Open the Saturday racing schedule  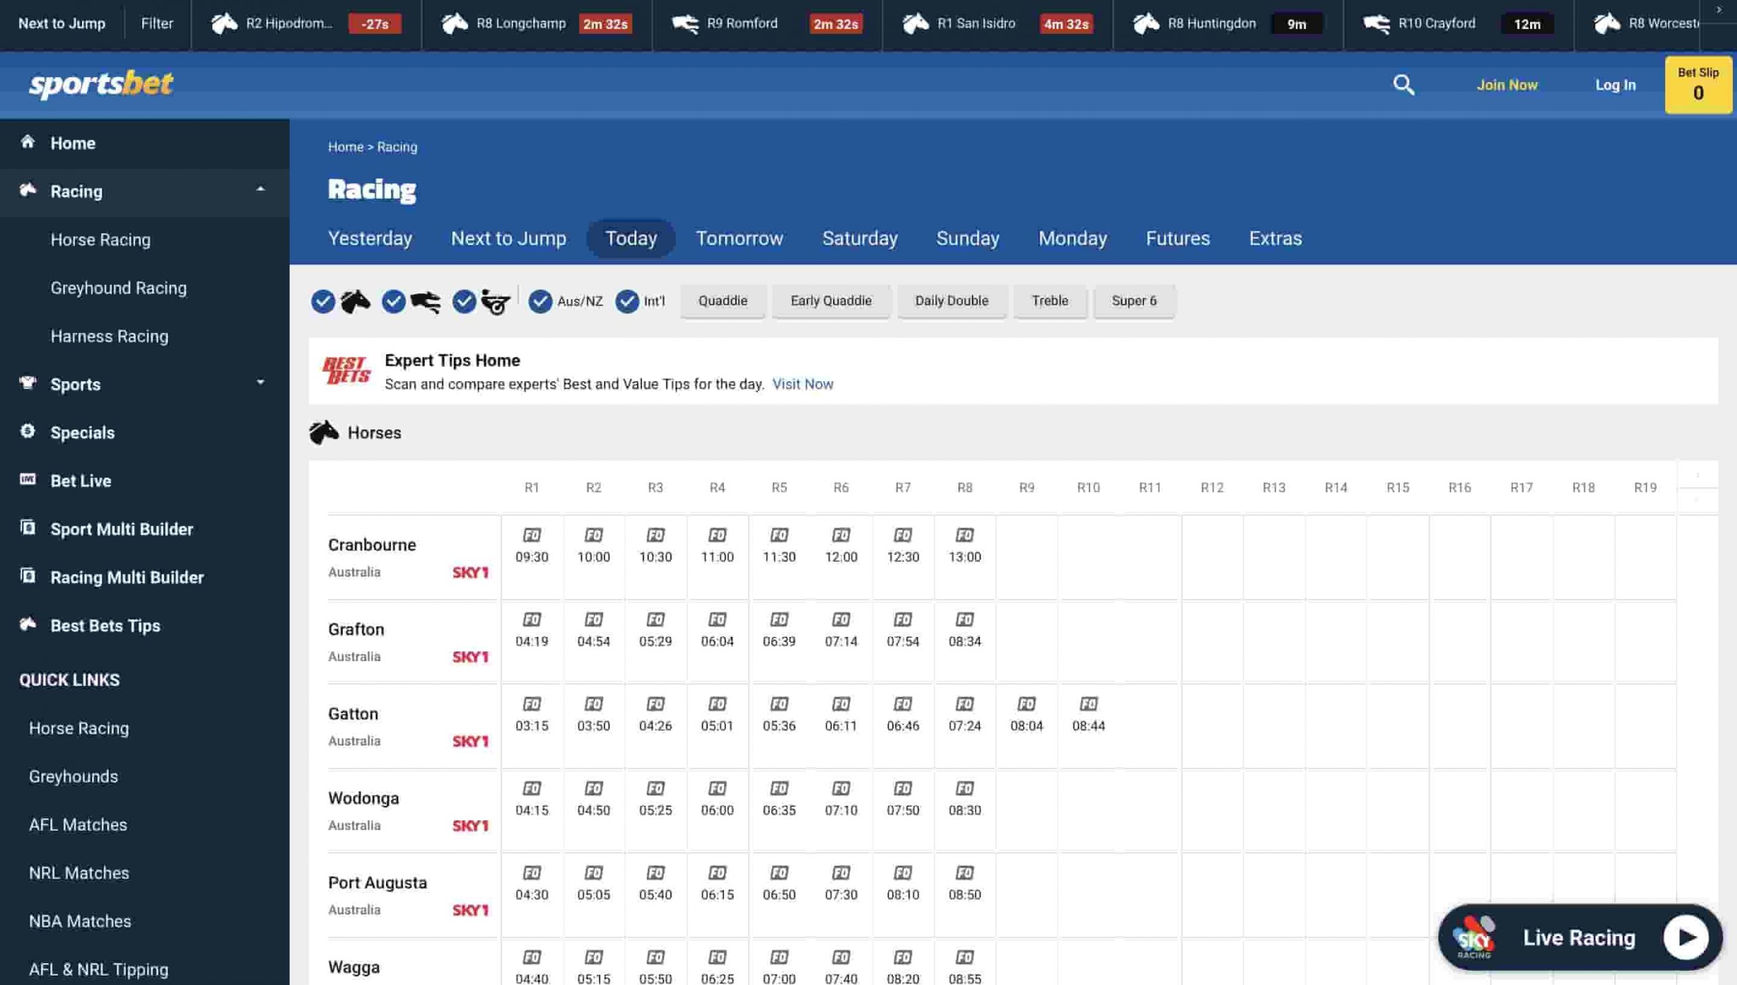click(x=860, y=237)
